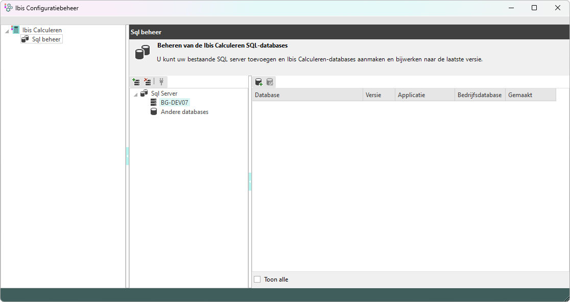Minimize the Ibis Configuratiebeheer window

coord(511,8)
